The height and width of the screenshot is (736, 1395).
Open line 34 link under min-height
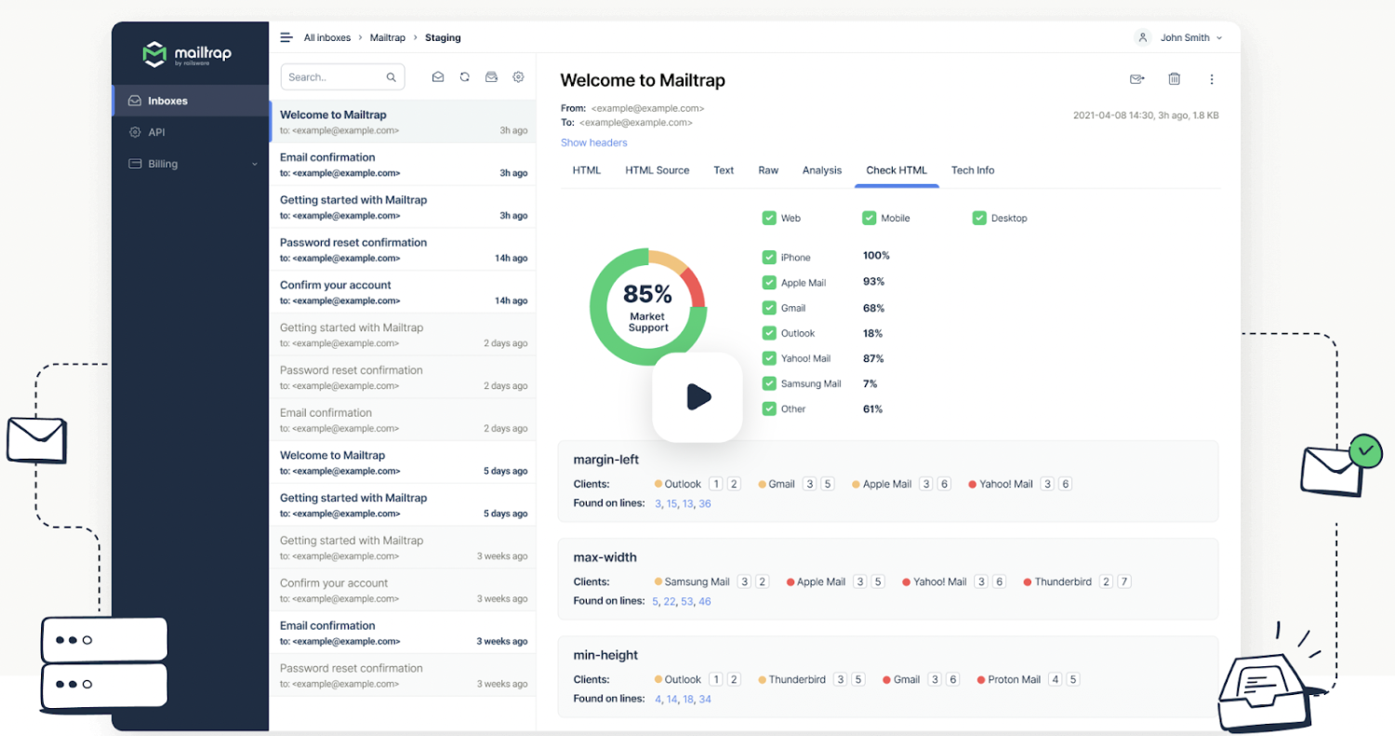click(x=705, y=699)
